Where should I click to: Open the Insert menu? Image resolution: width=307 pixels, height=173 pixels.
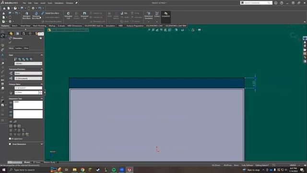(43, 3)
